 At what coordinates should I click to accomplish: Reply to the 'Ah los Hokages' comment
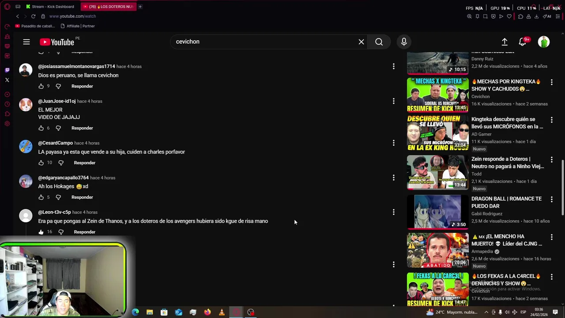pos(82,197)
